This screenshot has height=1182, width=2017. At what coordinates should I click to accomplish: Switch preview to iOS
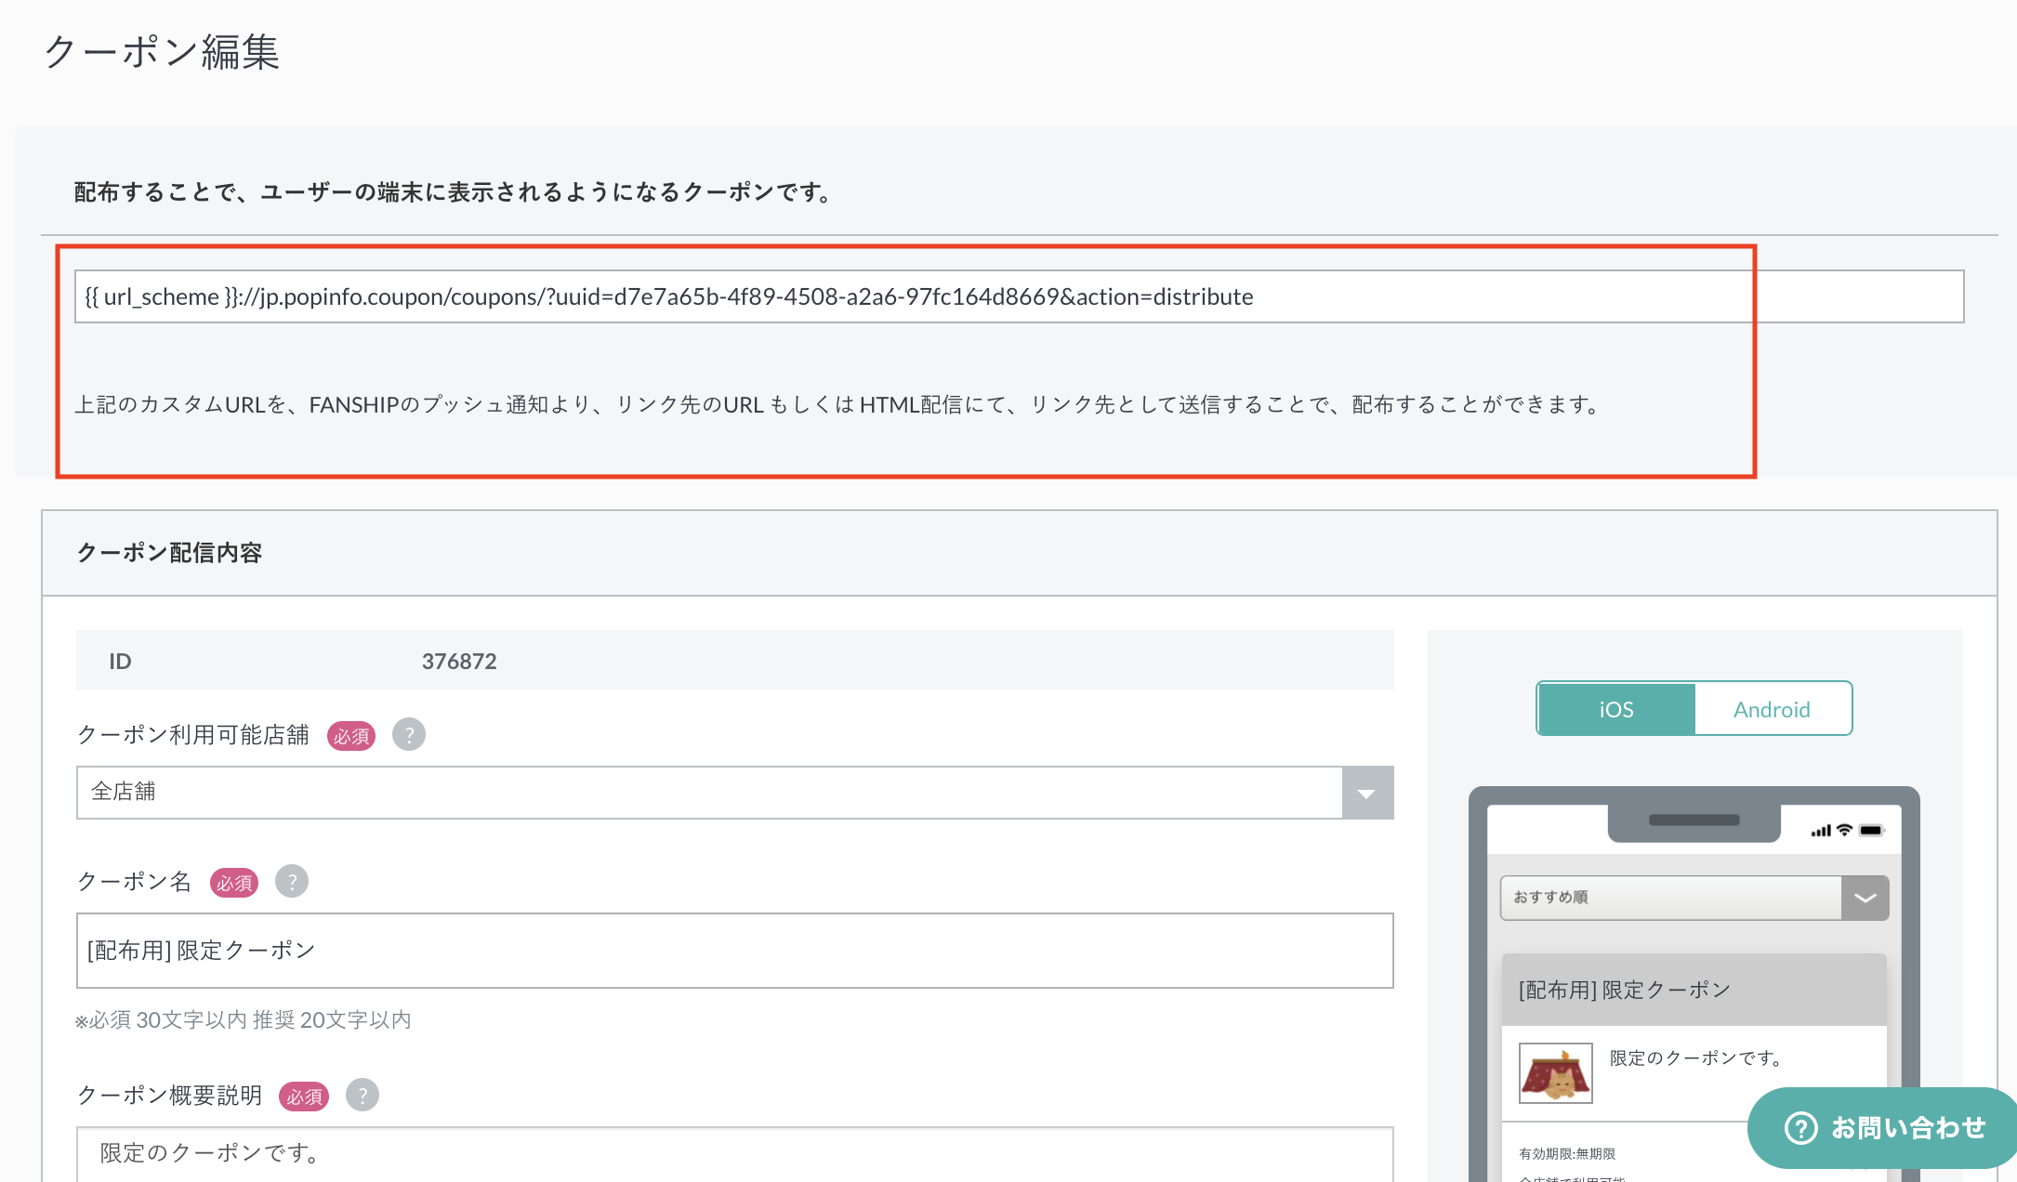pyautogui.click(x=1615, y=709)
